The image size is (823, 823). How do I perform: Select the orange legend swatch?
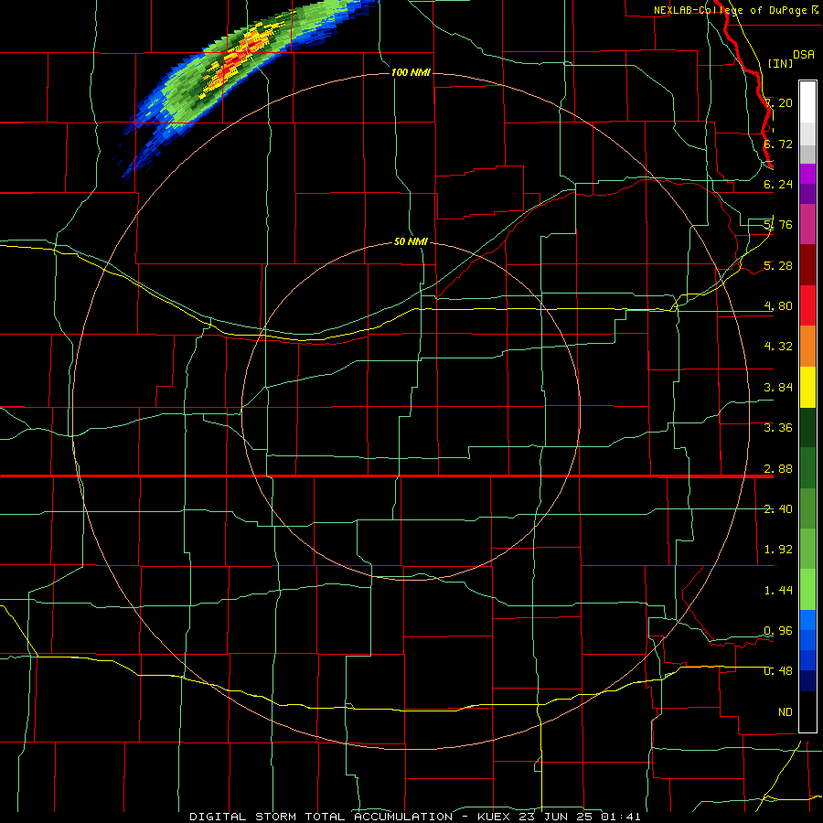(807, 347)
